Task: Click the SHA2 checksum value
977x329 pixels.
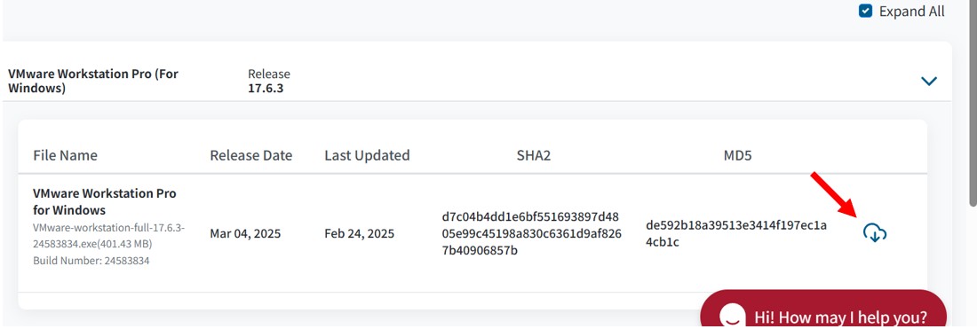Action: click(531, 234)
